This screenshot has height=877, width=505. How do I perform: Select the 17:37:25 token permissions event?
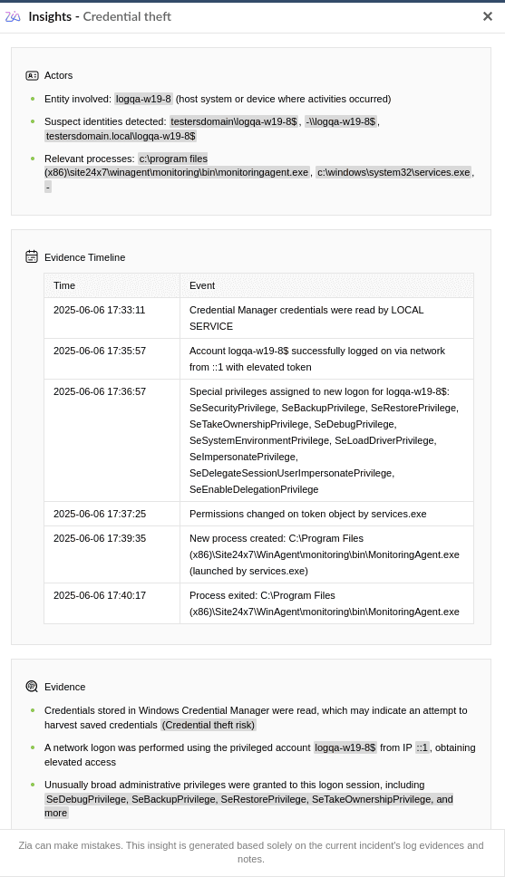pyautogui.click(x=308, y=514)
